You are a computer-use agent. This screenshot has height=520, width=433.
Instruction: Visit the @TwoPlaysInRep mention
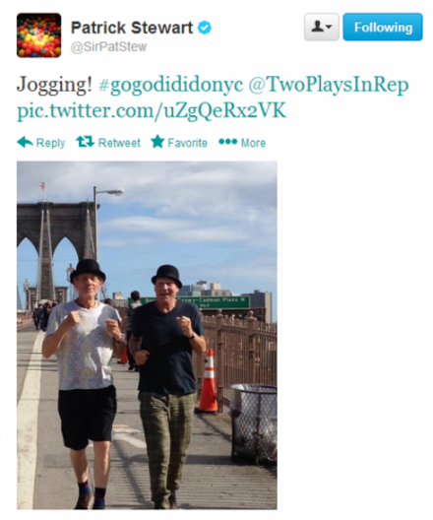click(329, 86)
